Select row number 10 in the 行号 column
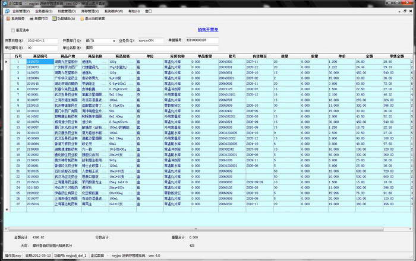416x261 pixels. [x=18, y=111]
